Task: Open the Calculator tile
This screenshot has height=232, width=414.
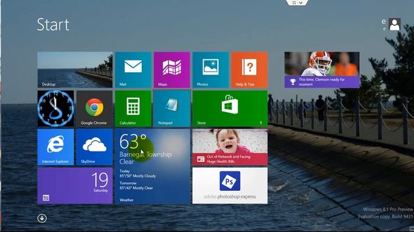Action: [x=133, y=108]
